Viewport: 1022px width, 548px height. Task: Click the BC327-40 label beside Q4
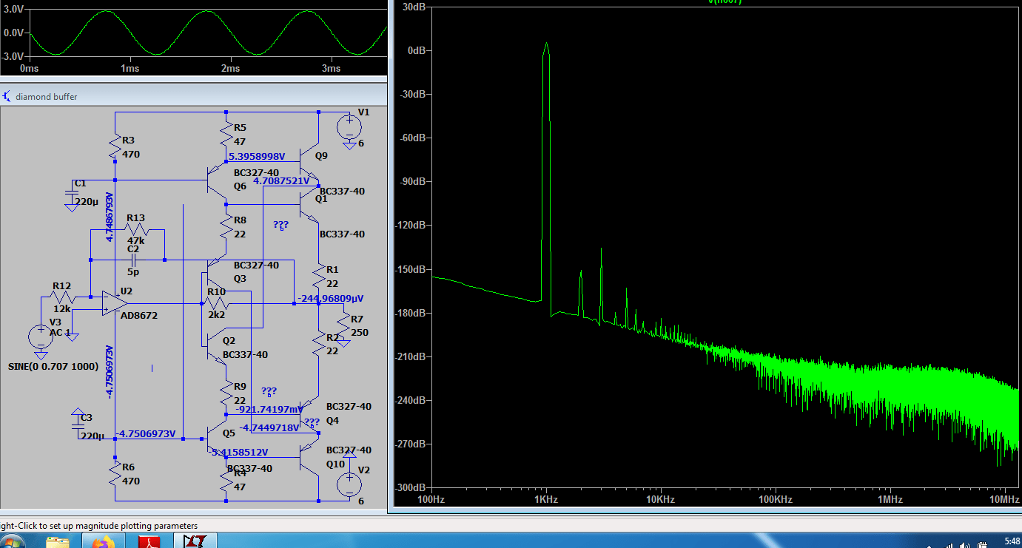click(x=349, y=407)
